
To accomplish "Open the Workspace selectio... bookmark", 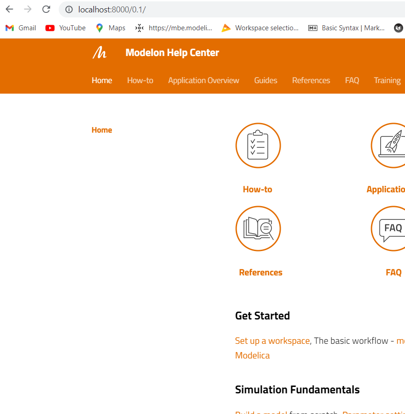I will click(260, 28).
